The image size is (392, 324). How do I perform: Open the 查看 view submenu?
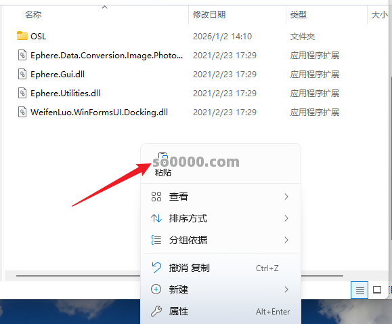click(x=221, y=197)
